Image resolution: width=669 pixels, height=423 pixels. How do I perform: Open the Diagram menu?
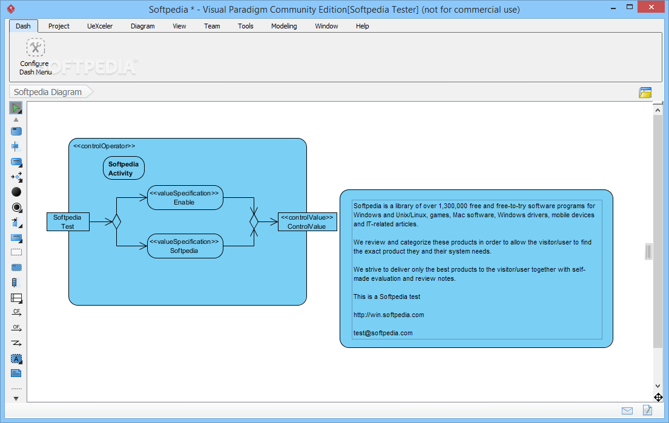pos(142,26)
